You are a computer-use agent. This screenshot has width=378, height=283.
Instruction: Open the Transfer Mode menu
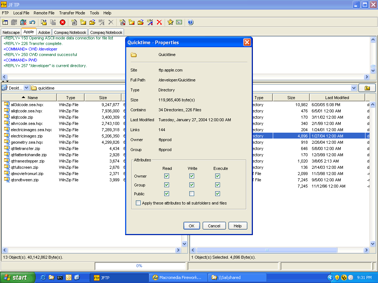pos(72,13)
